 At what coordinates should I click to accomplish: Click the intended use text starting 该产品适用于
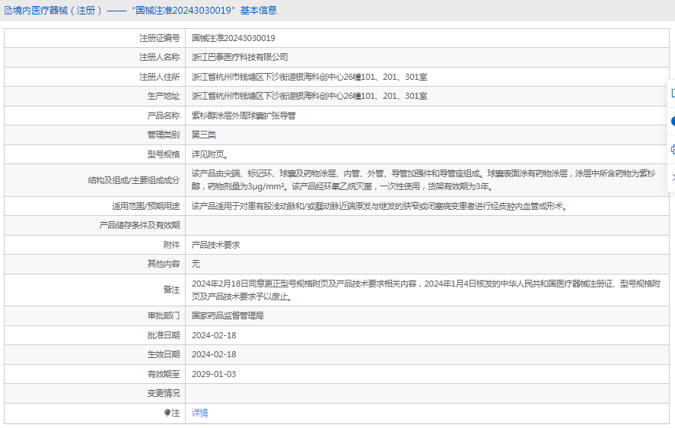click(380, 207)
